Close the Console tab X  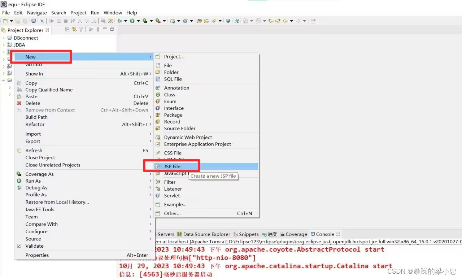pos(338,234)
